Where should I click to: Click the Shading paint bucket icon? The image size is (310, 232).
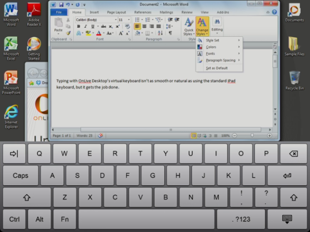click(x=138, y=33)
